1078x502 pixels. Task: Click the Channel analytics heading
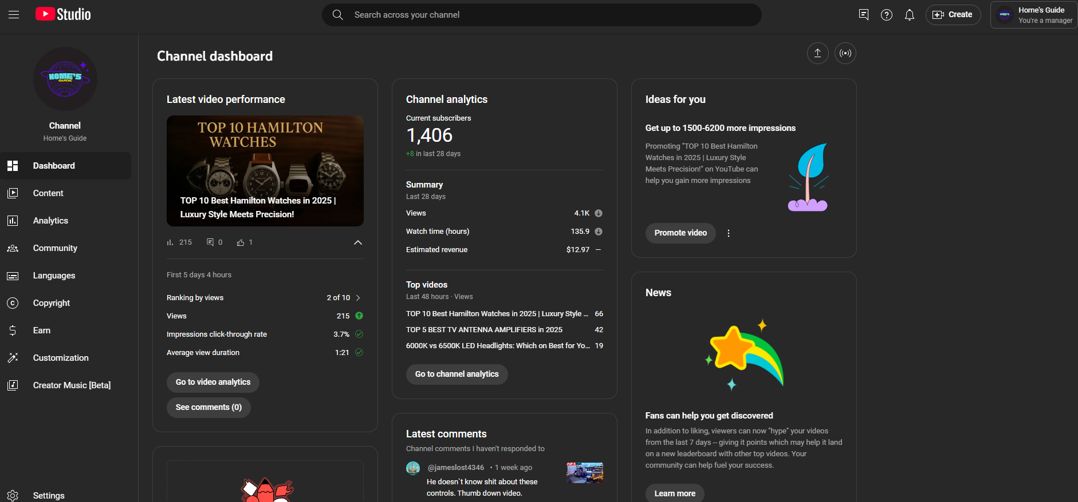tap(447, 99)
